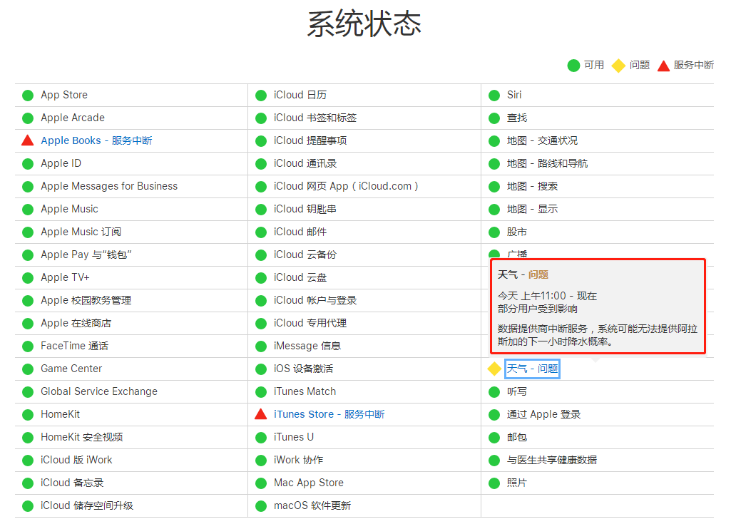Click the iWork 协作 entry
Viewport: 731px width, 519px height.
pos(298,460)
